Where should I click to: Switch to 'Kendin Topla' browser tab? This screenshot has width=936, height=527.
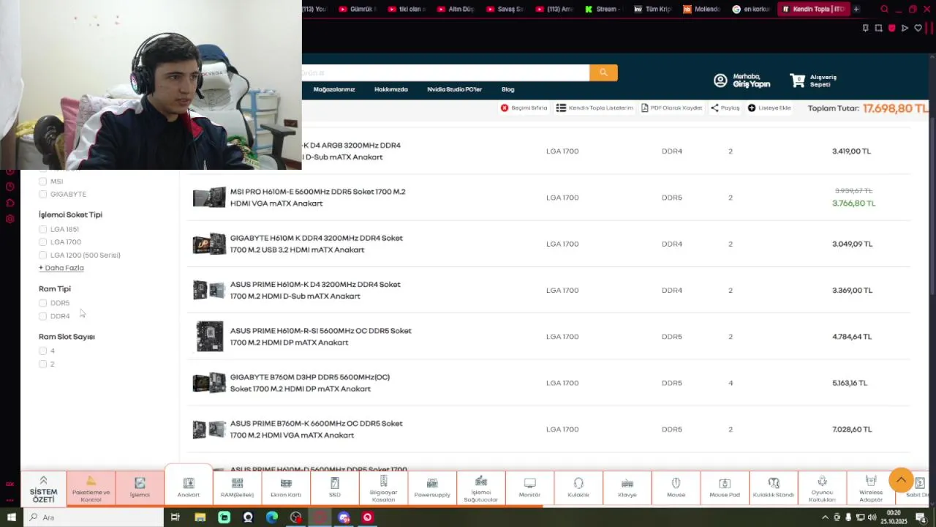click(x=813, y=9)
